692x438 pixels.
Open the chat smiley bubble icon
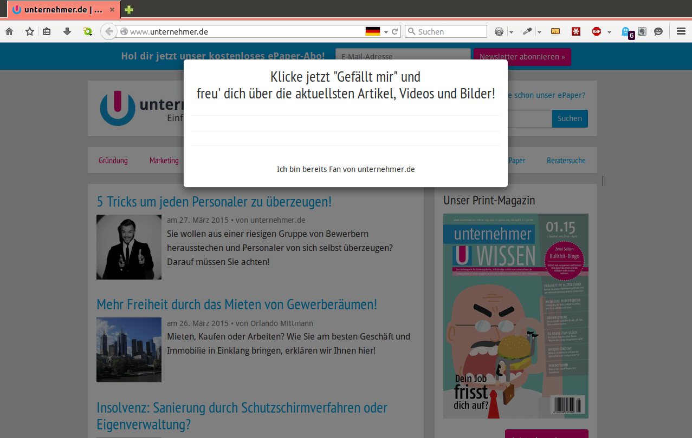(658, 32)
